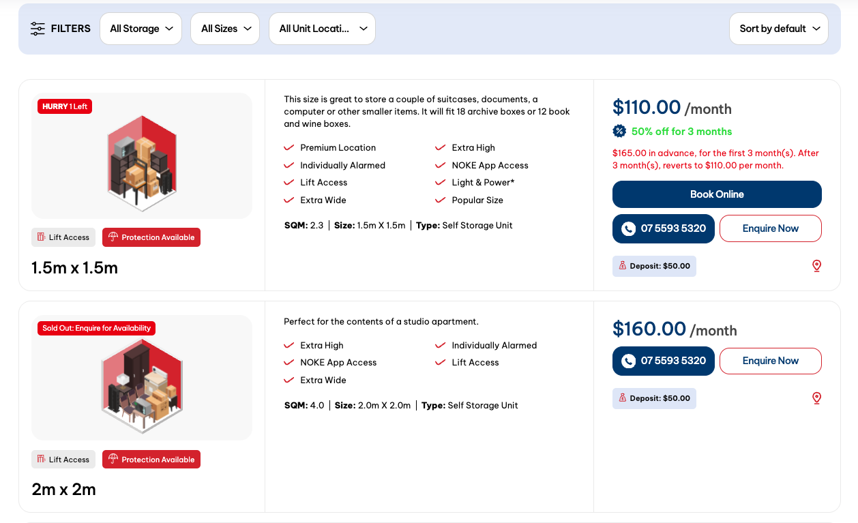This screenshot has width=858, height=523.
Task: Expand the All Sizes dropdown
Action: pyautogui.click(x=225, y=29)
